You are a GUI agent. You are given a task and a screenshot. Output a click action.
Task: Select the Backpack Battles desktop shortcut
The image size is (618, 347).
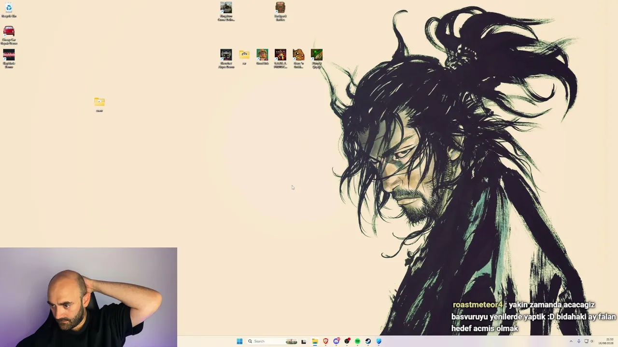(x=281, y=12)
